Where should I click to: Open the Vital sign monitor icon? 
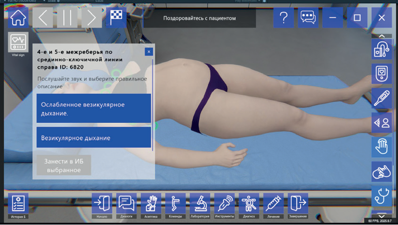pos(18,42)
